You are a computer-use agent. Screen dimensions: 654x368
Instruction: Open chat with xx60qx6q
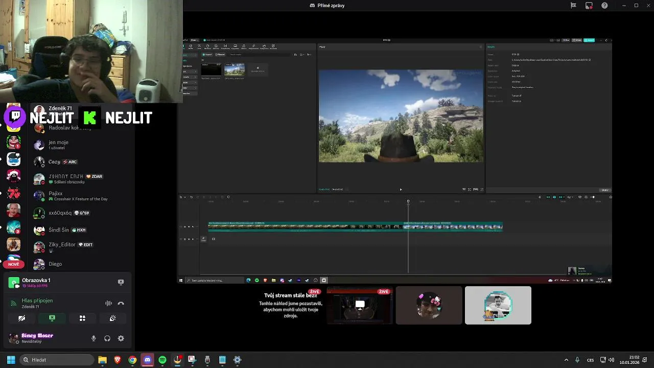[x=82, y=213]
